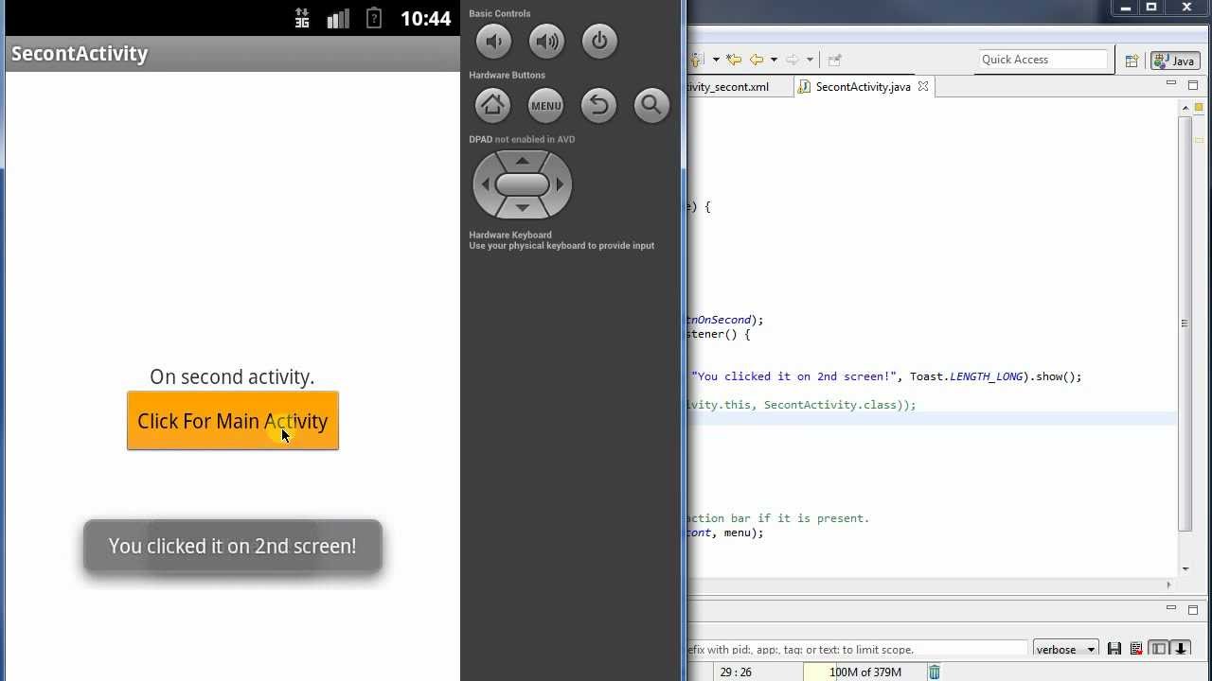
Task: Save the LogCat log to file
Action: pos(1114,649)
